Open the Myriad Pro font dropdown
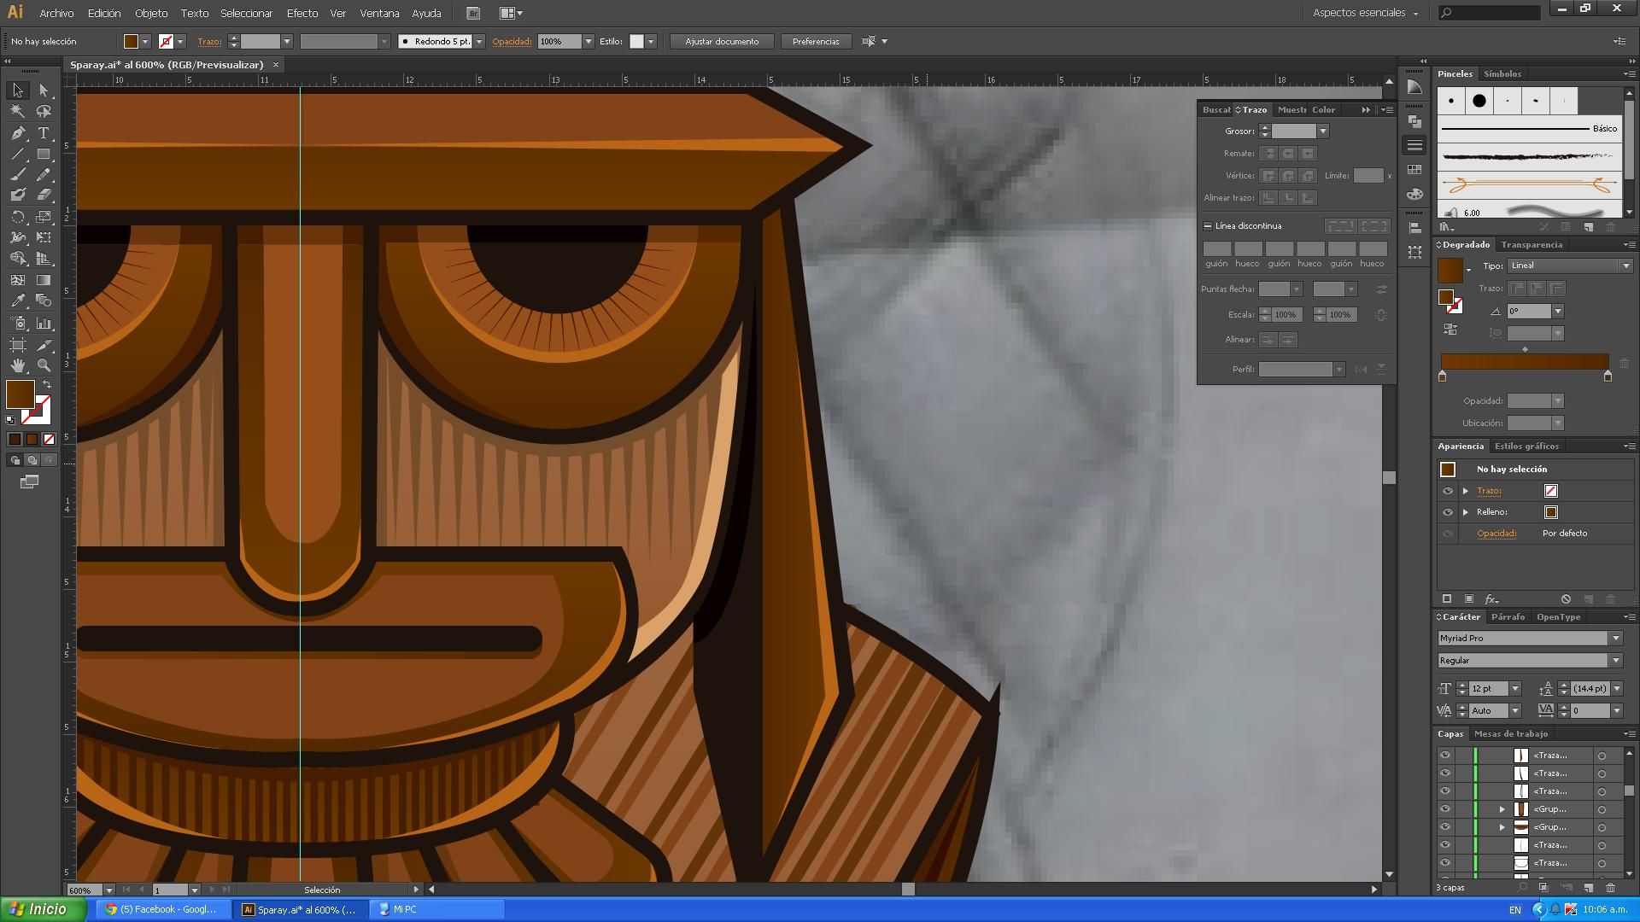Image resolution: width=1640 pixels, height=922 pixels. pos(1615,639)
